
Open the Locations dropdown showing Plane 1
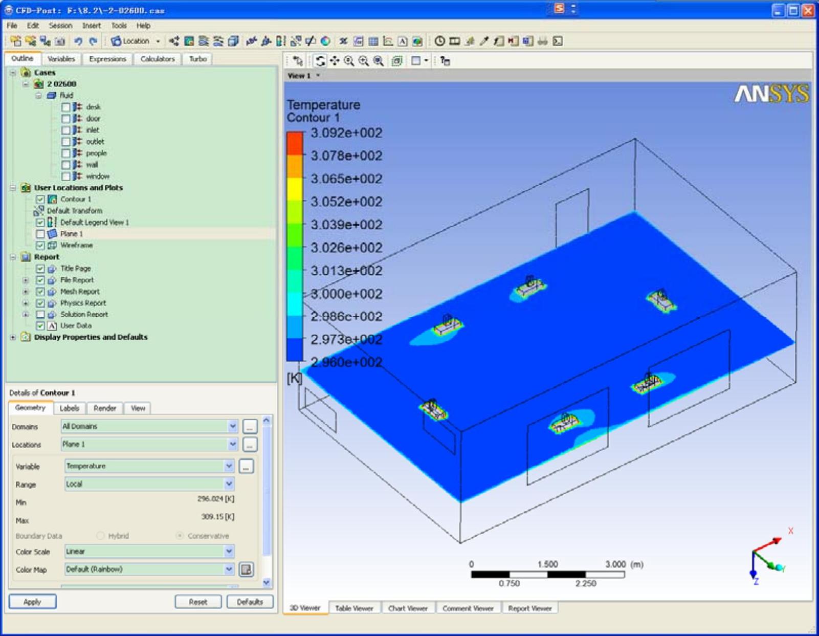(232, 444)
